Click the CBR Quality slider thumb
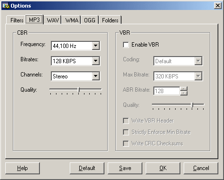The image size is (224, 180). (x=79, y=90)
